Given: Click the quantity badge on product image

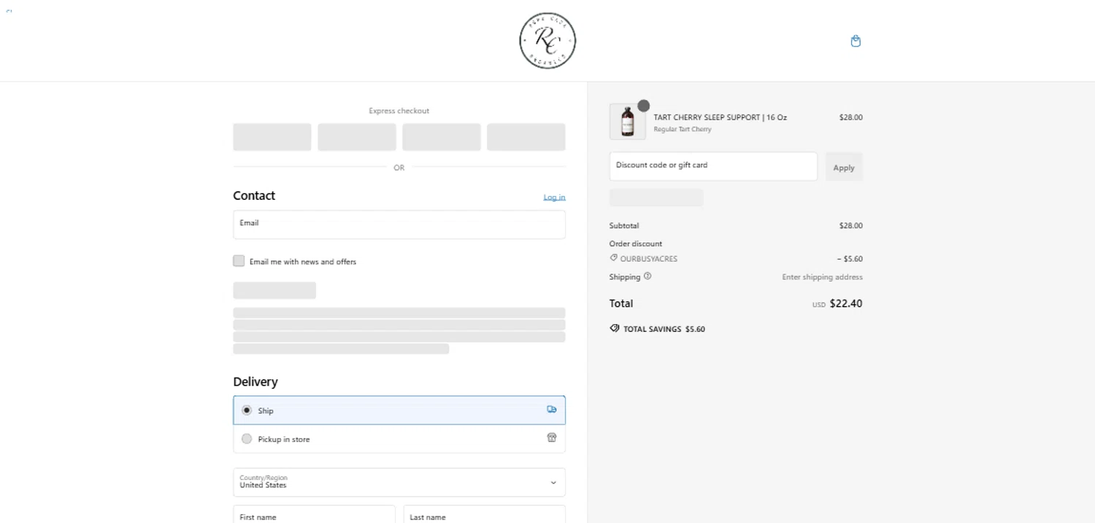Looking at the screenshot, I should tap(643, 106).
